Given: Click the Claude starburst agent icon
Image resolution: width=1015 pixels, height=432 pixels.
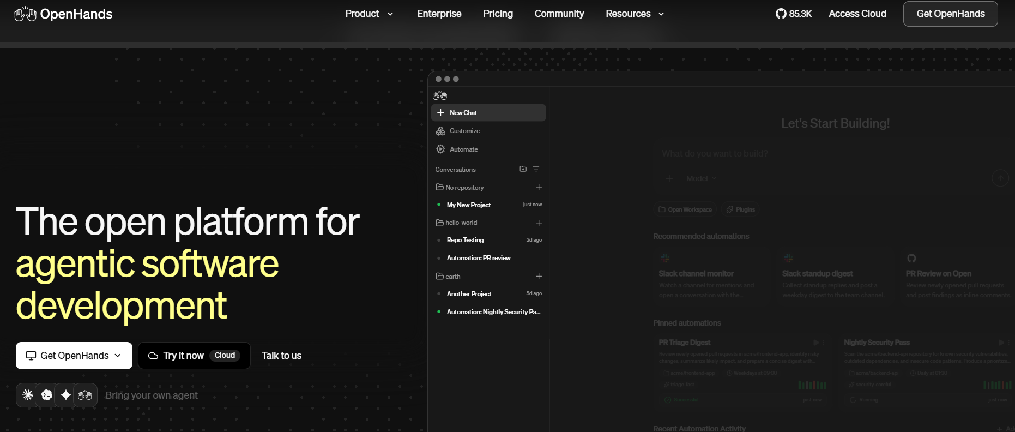Looking at the screenshot, I should pos(28,395).
